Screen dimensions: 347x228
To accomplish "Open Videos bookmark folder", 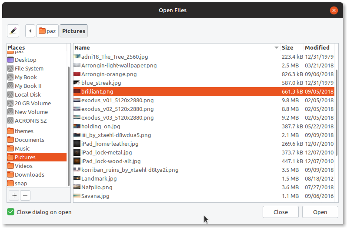I will click(x=37, y=166).
